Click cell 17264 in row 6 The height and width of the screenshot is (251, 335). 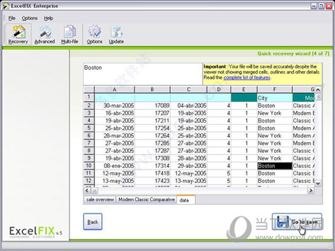152,136
